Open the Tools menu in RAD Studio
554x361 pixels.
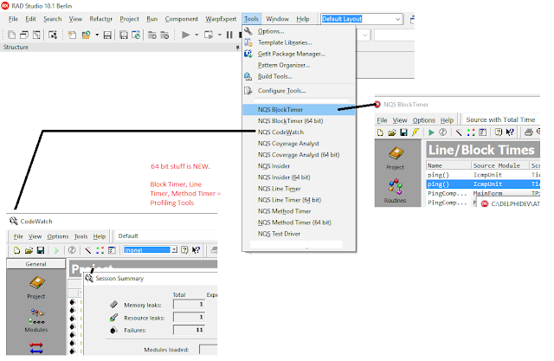(251, 19)
